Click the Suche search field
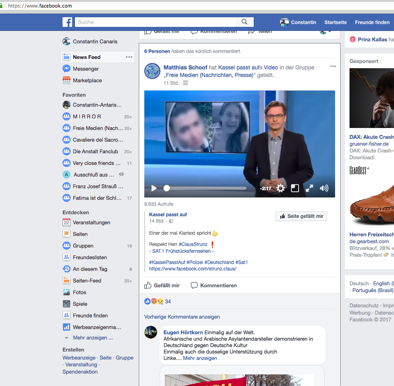 click(x=155, y=22)
